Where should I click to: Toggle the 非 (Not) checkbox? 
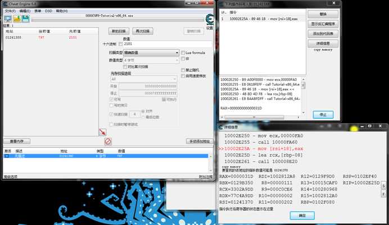183,59
